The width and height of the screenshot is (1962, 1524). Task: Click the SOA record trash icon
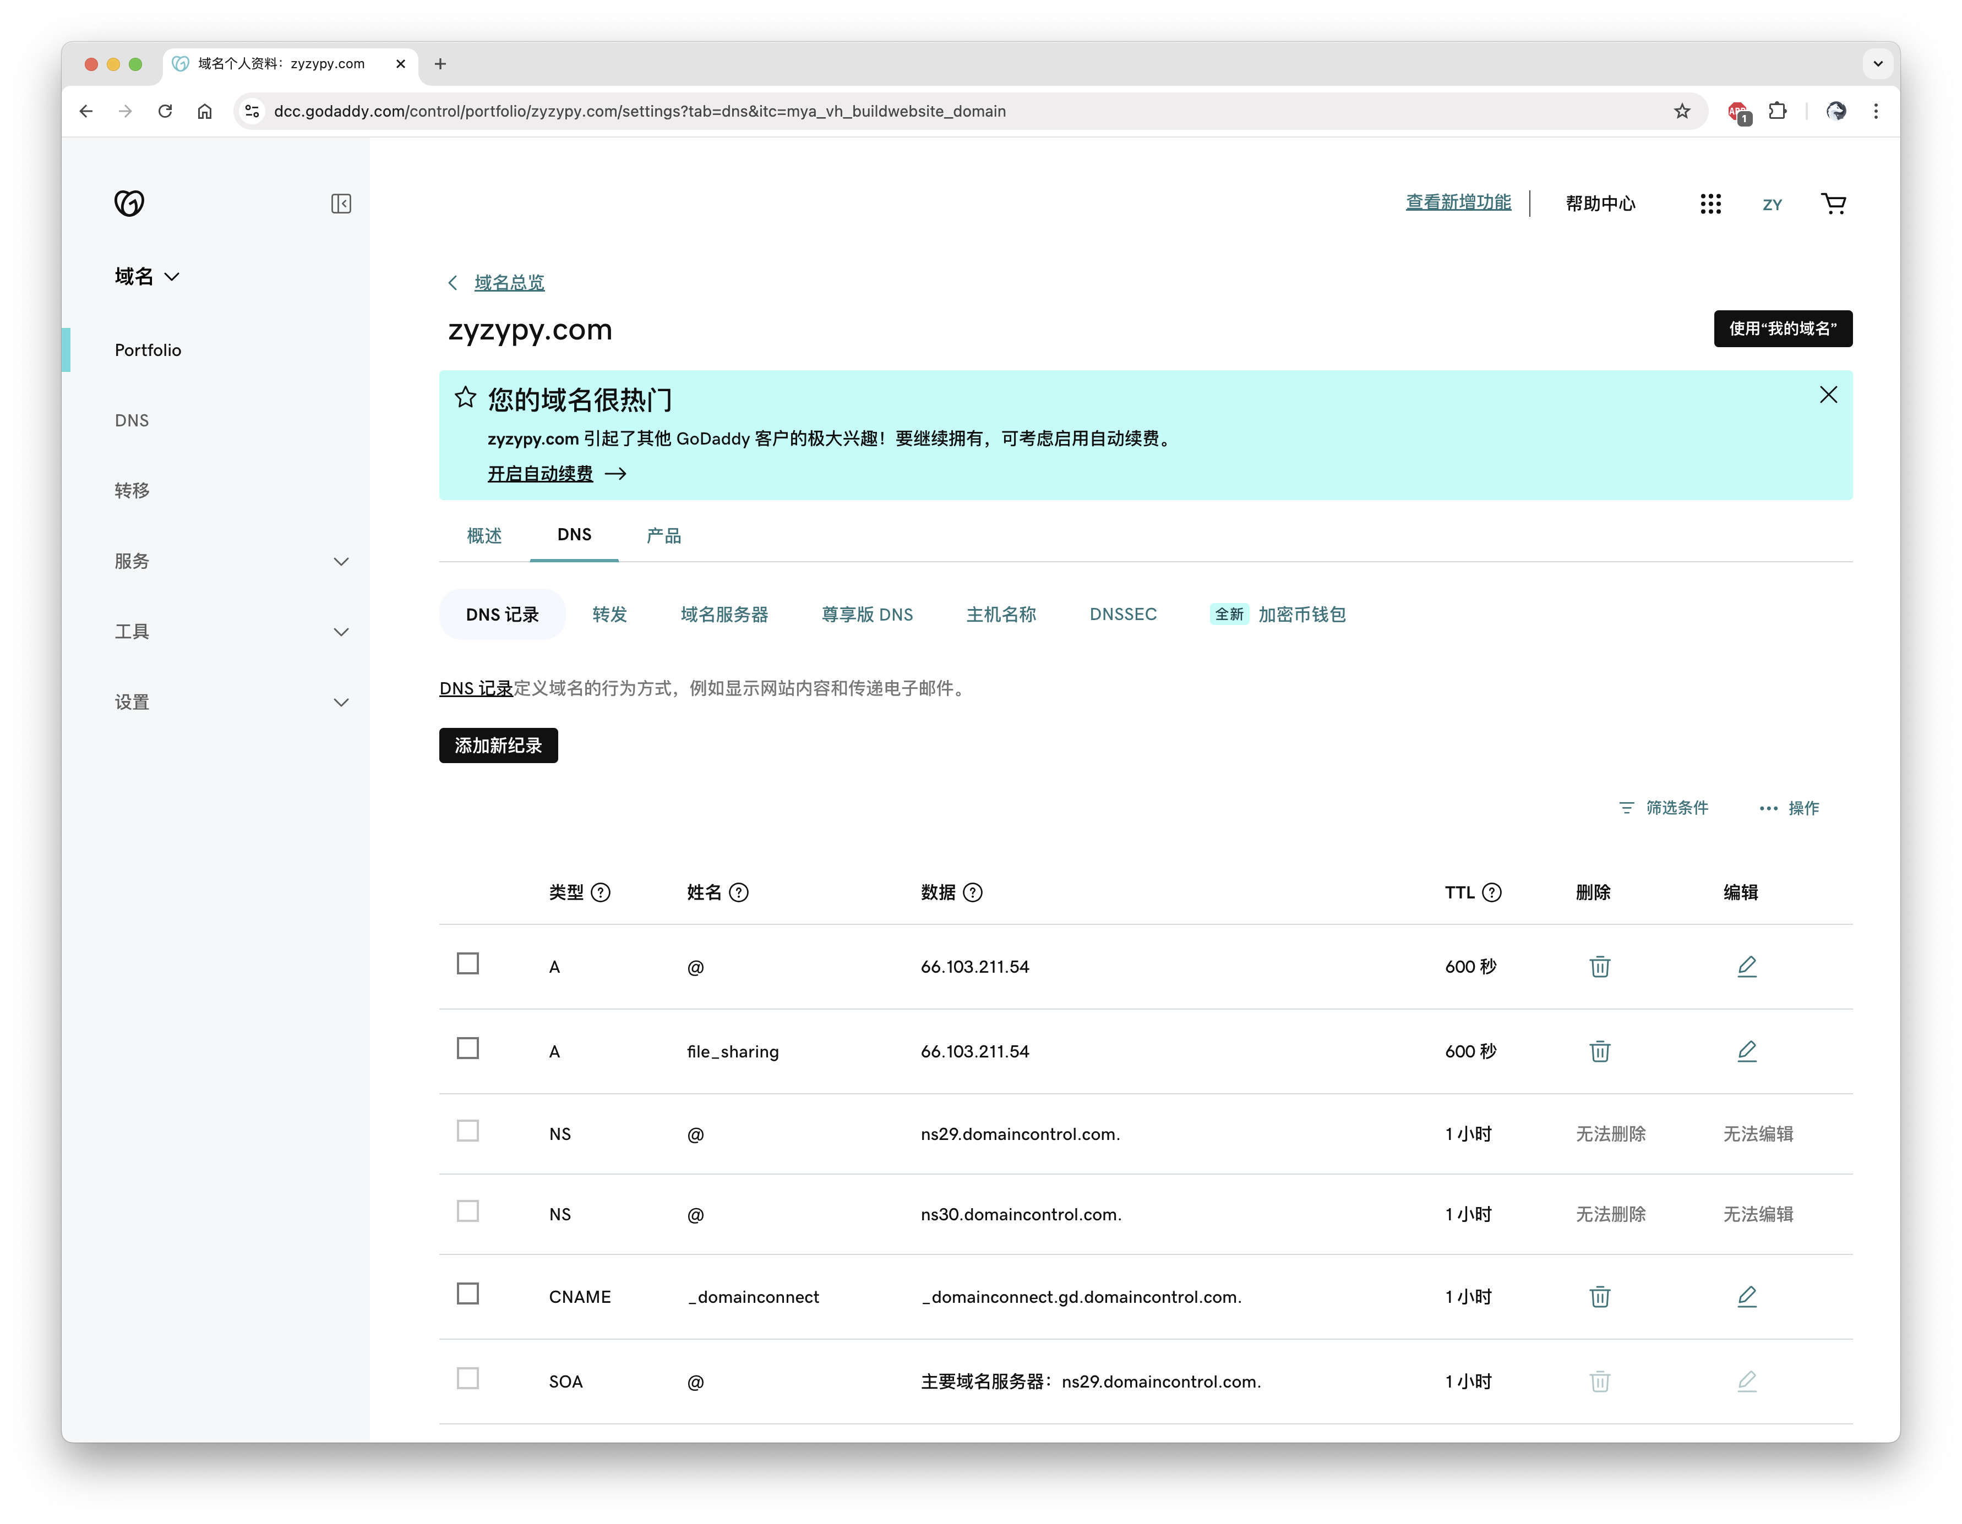click(x=1599, y=1380)
